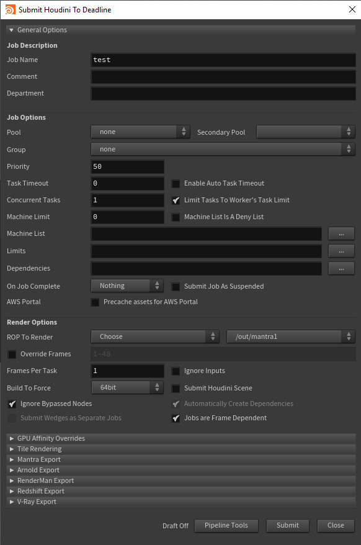This screenshot has height=545, width=361.
Task: Click the Submit button
Action: pyautogui.click(x=288, y=526)
